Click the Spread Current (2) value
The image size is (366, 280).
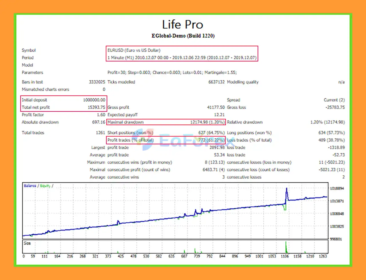point(335,100)
